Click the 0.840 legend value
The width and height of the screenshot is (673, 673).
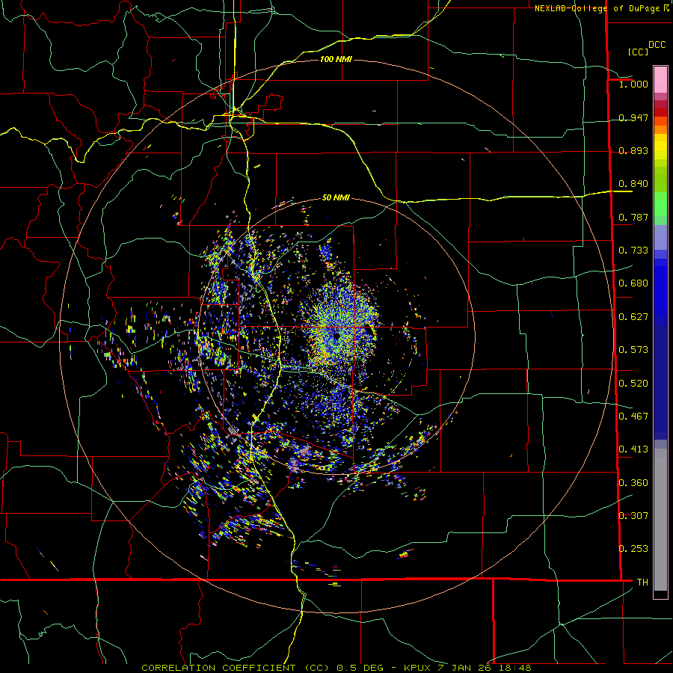coord(633,184)
